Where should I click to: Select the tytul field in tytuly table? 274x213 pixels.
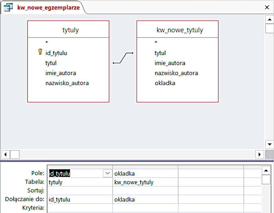[51, 63]
